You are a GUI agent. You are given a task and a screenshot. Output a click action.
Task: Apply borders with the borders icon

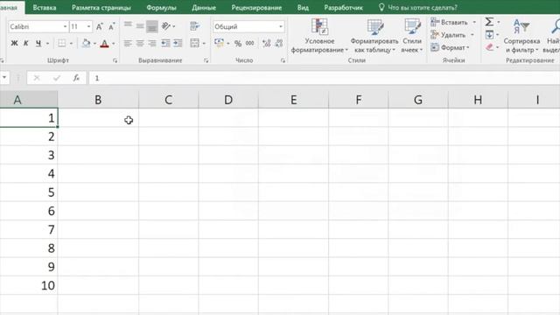62,44
